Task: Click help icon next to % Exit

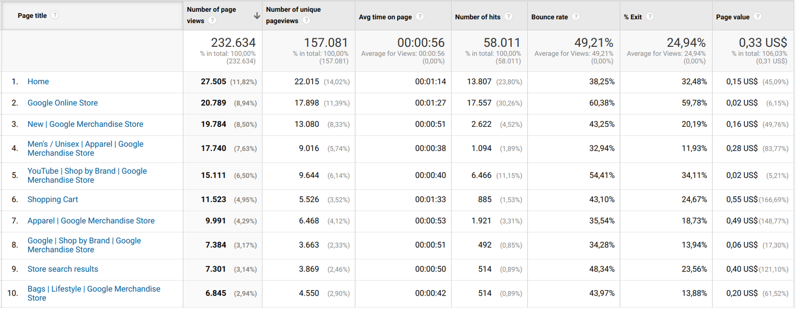Action: point(650,17)
